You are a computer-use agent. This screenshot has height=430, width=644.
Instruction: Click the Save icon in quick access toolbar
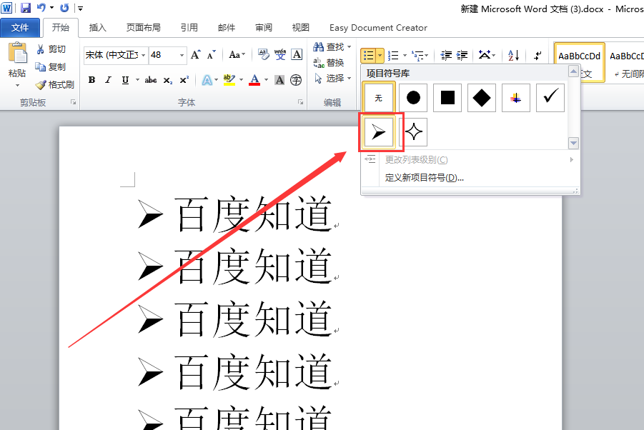pyautogui.click(x=26, y=8)
